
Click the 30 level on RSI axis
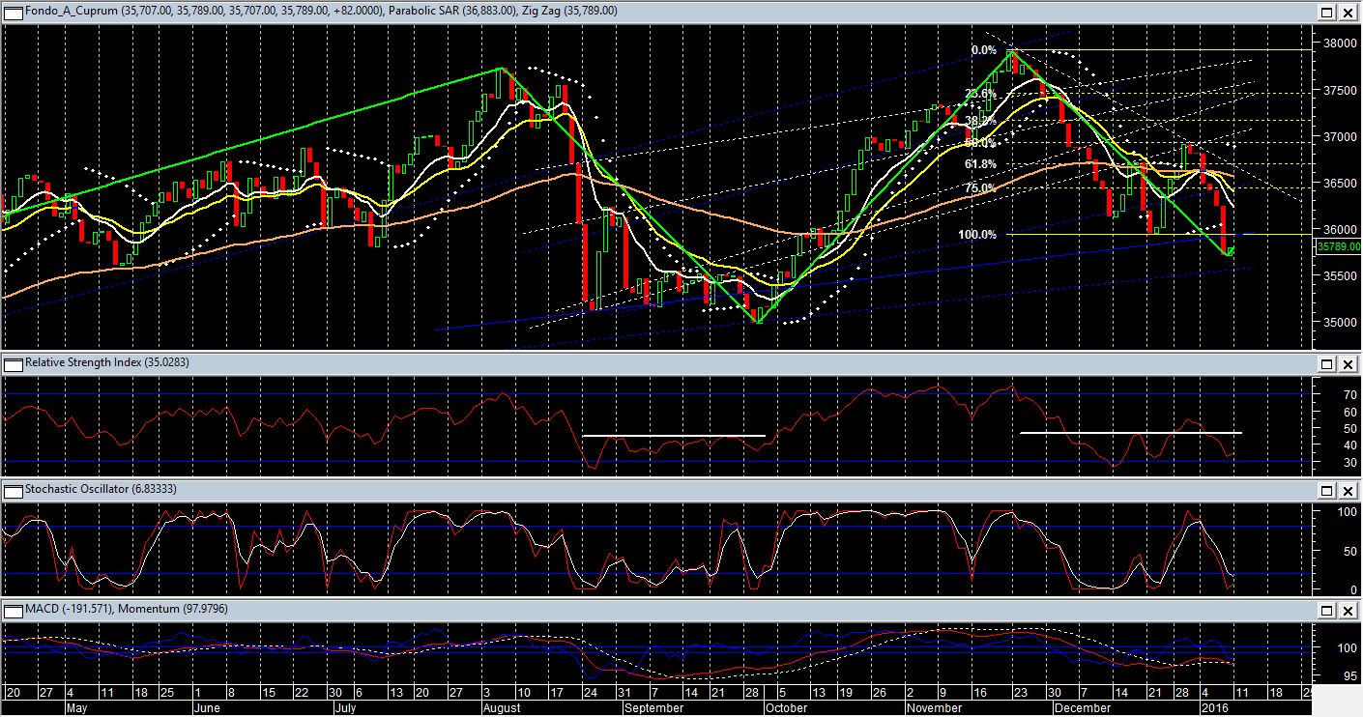tap(1348, 462)
